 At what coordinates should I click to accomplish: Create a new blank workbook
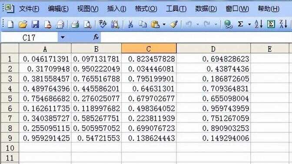point(10,24)
